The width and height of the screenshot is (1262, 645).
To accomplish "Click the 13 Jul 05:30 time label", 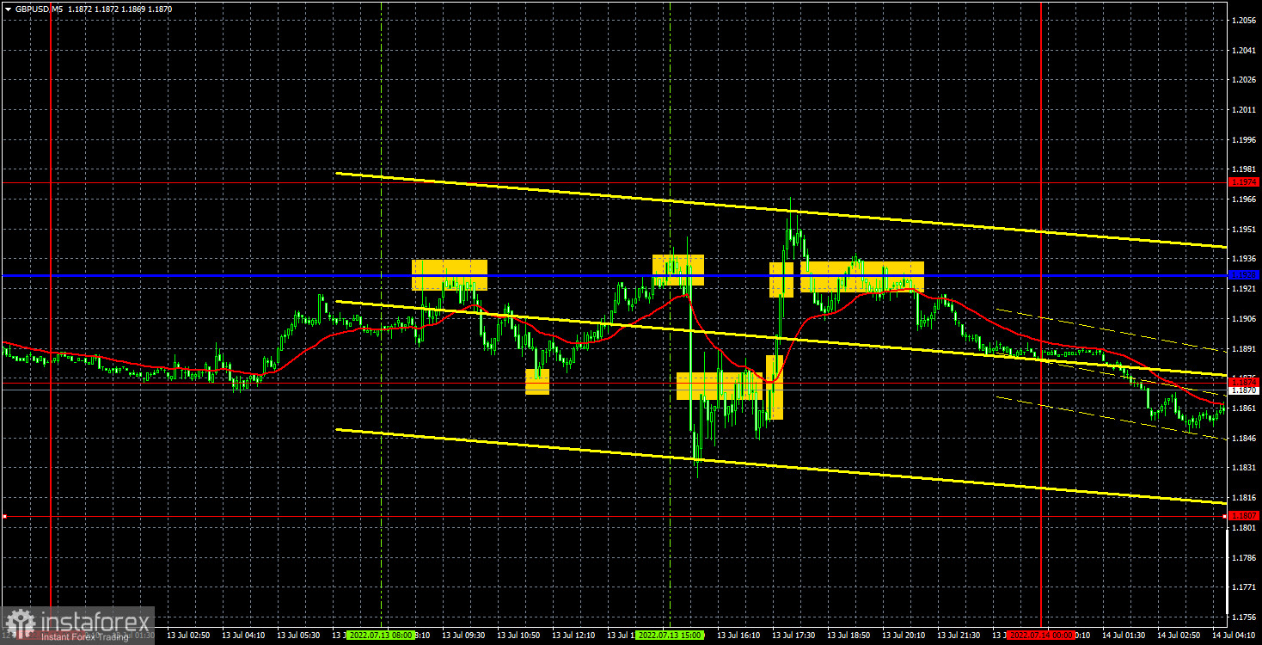I will [298, 636].
